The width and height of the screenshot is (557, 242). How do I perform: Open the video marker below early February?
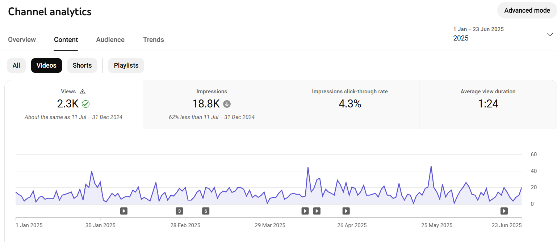coord(124,211)
